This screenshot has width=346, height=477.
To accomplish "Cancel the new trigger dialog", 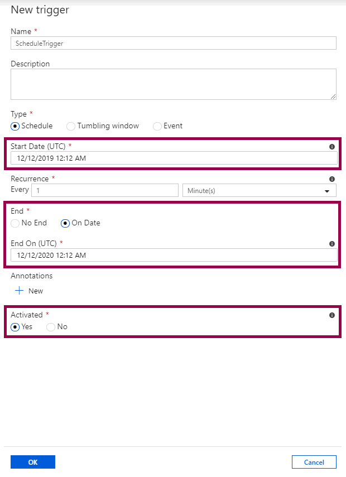I will click(x=314, y=462).
